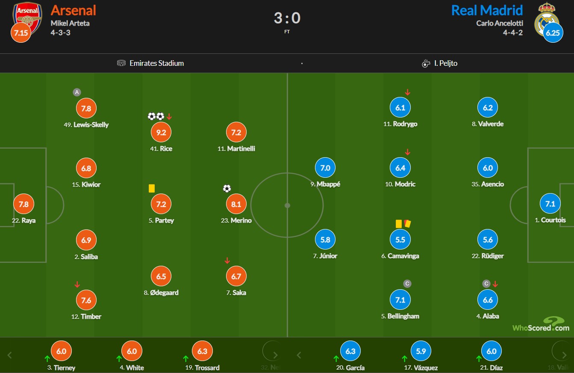This screenshot has width=574, height=373.
Task: Open the Real Madrid team name link
Action: [x=487, y=10]
